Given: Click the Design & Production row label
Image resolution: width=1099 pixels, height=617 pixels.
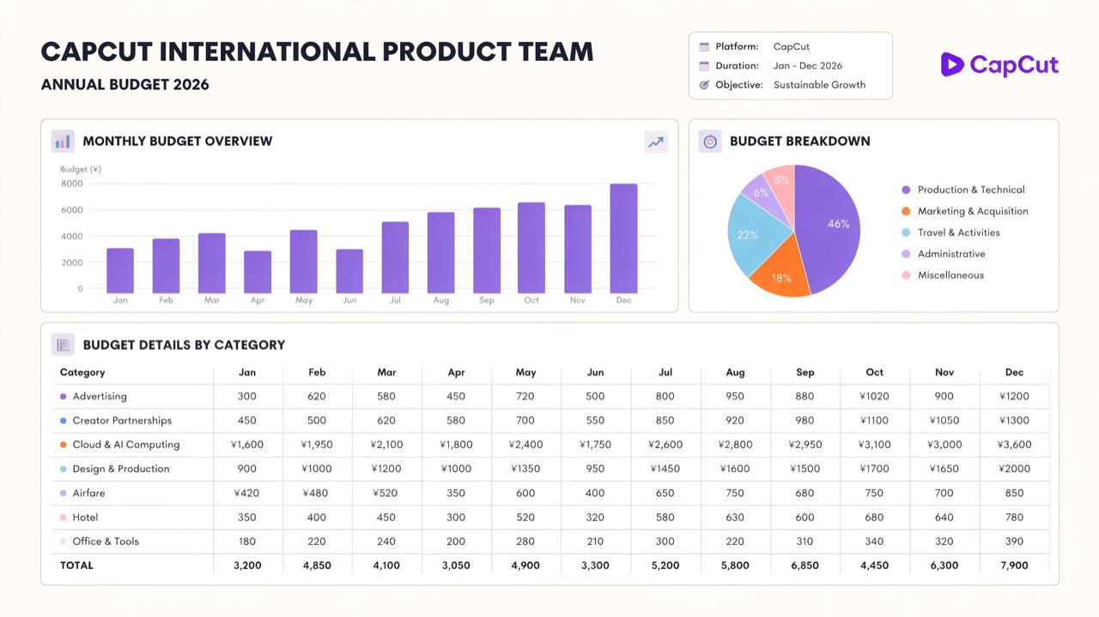Looking at the screenshot, I should tap(121, 469).
